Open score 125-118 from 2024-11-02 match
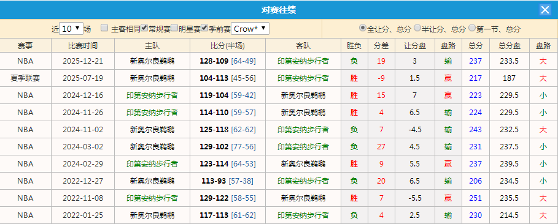The height and width of the screenshot is (224, 558). tap(214, 130)
